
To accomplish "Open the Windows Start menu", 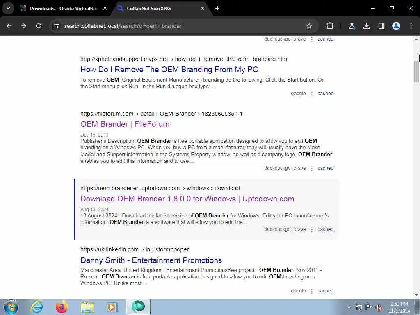I will (11, 307).
